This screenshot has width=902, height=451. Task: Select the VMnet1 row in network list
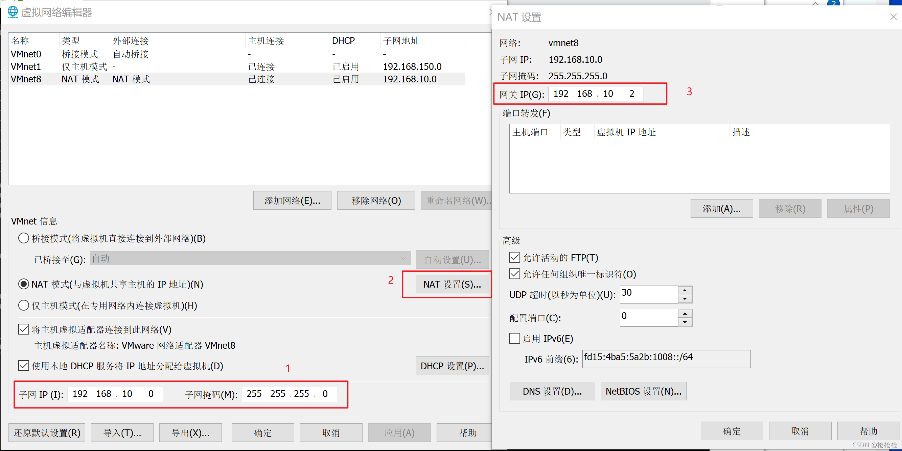238,67
